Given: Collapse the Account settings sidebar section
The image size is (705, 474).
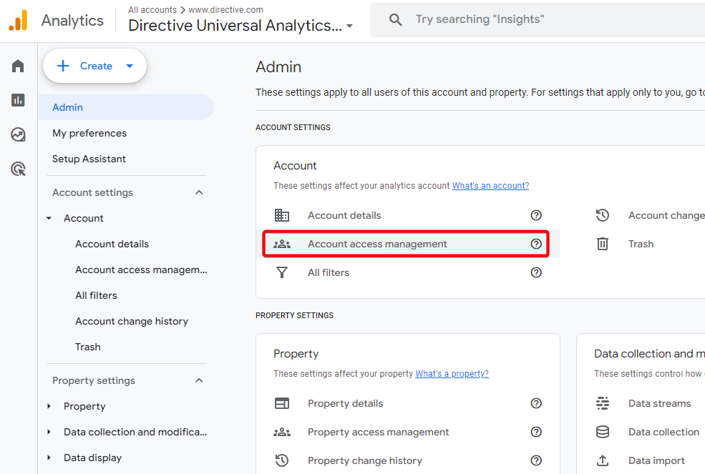Looking at the screenshot, I should [x=199, y=192].
